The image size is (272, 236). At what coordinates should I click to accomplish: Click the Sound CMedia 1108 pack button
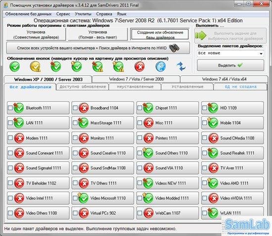(232, 138)
